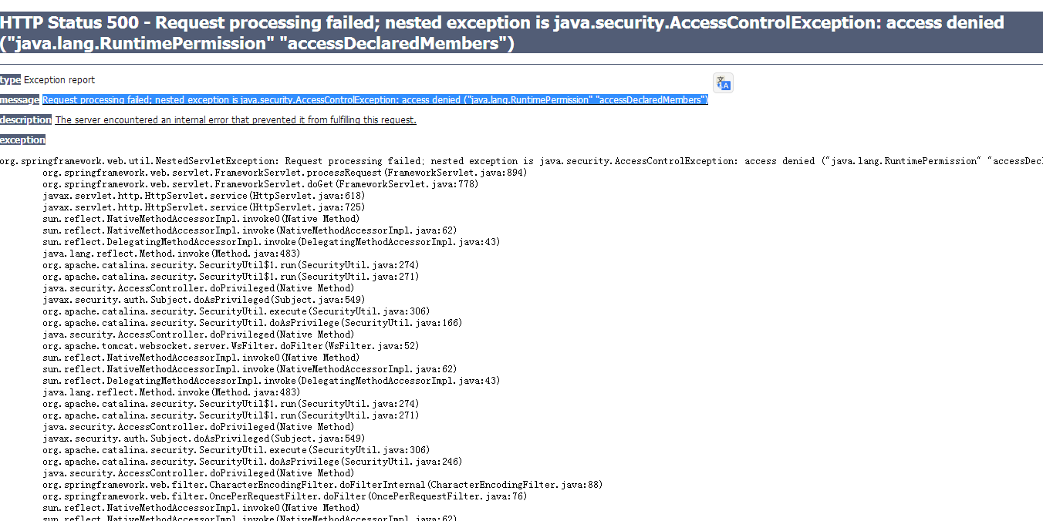Click the "message" label

[19, 100]
